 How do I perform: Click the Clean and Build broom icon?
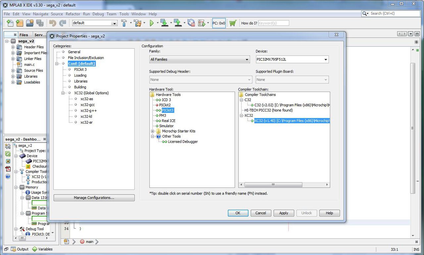tap(138, 23)
